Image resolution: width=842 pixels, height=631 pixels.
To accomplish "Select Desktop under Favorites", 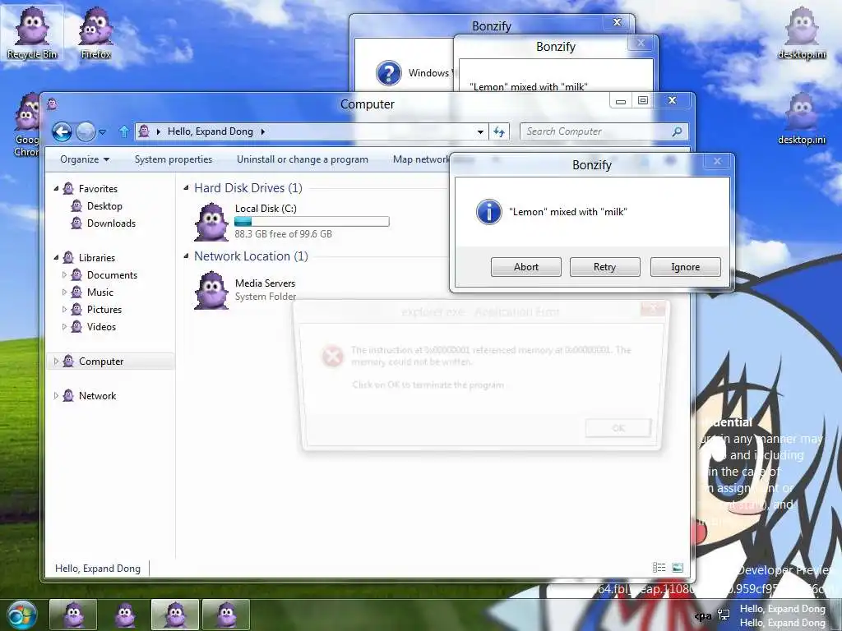I will (104, 206).
